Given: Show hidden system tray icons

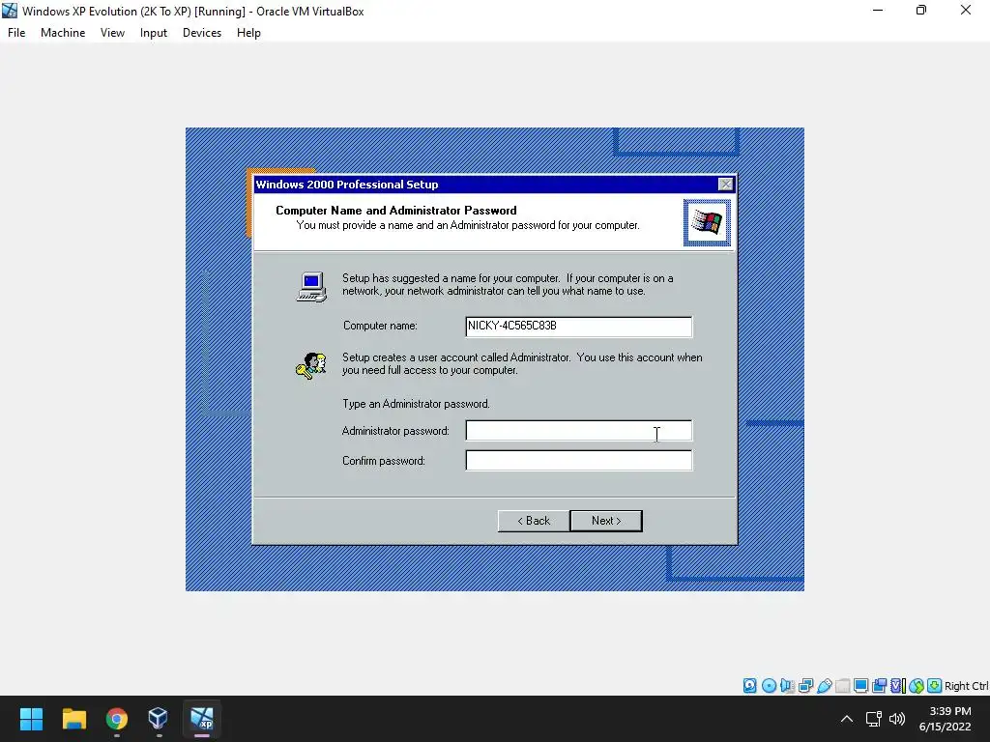Looking at the screenshot, I should click(847, 719).
